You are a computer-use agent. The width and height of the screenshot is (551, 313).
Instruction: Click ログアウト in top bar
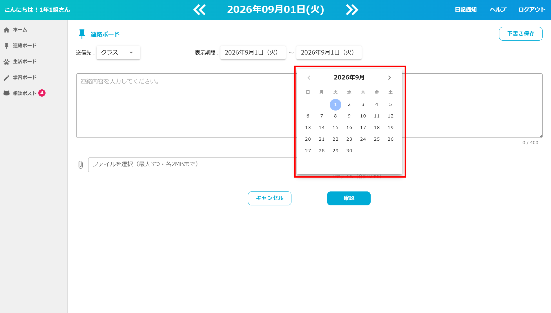click(532, 10)
